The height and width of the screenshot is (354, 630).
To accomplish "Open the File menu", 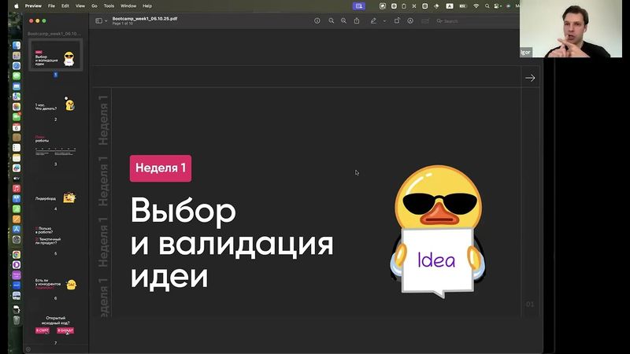I will [x=51, y=6].
